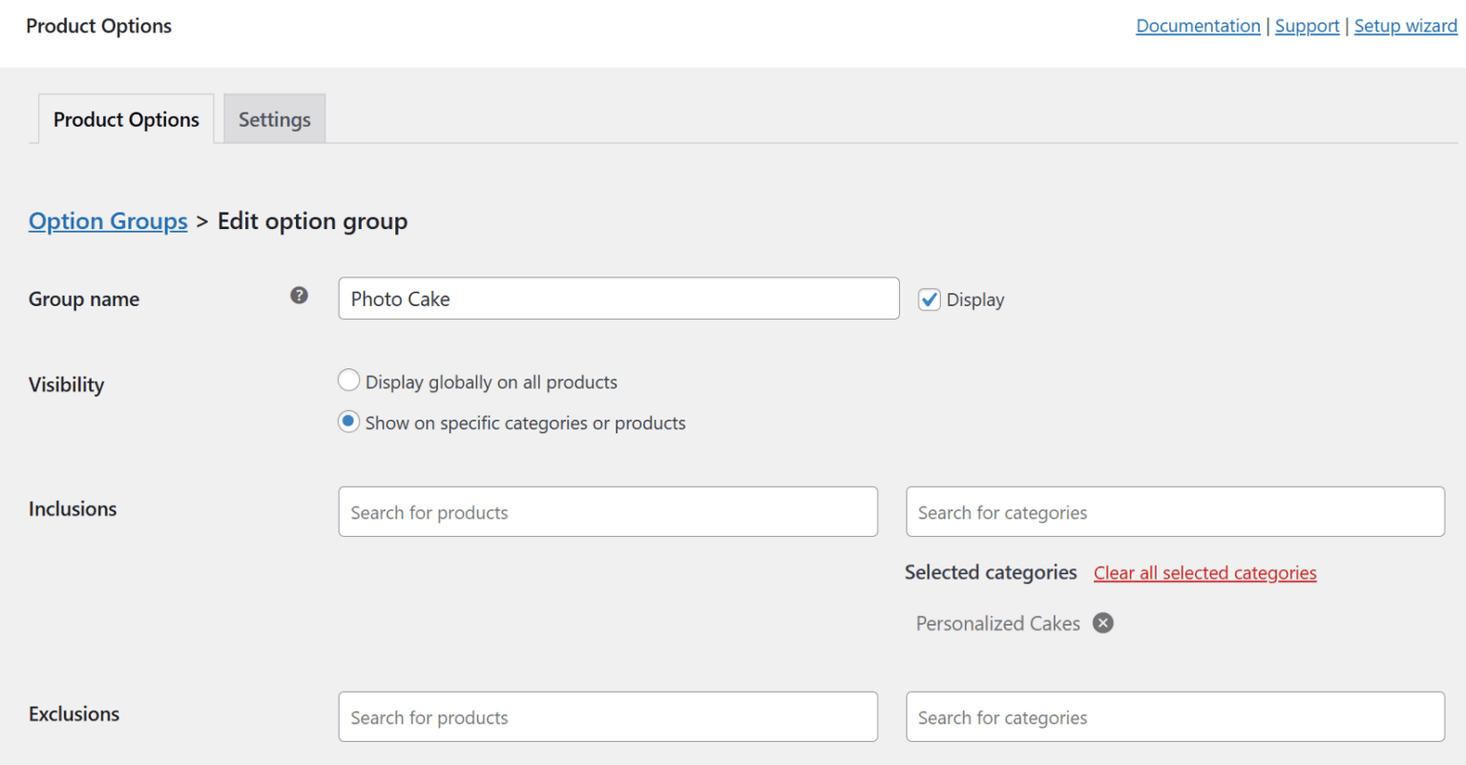Open the Product Options tab
The width and height of the screenshot is (1466, 765).
(x=126, y=119)
